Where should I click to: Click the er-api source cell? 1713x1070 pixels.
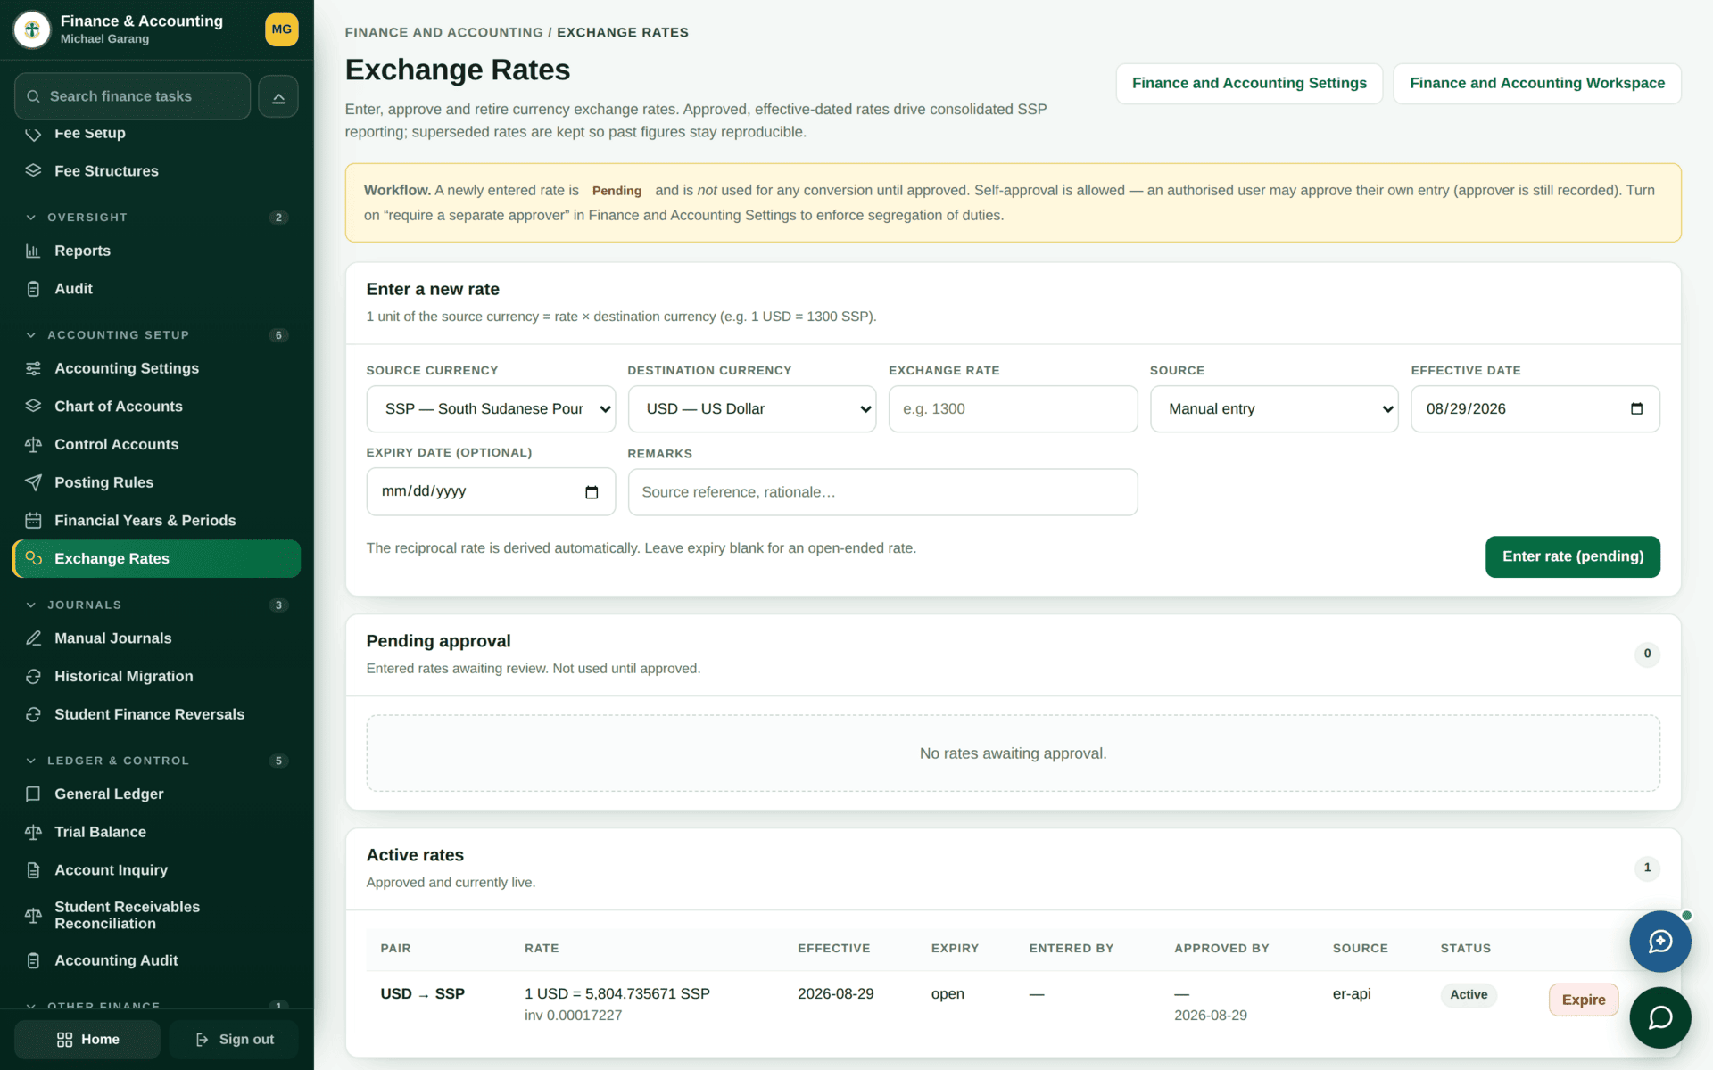(1352, 994)
